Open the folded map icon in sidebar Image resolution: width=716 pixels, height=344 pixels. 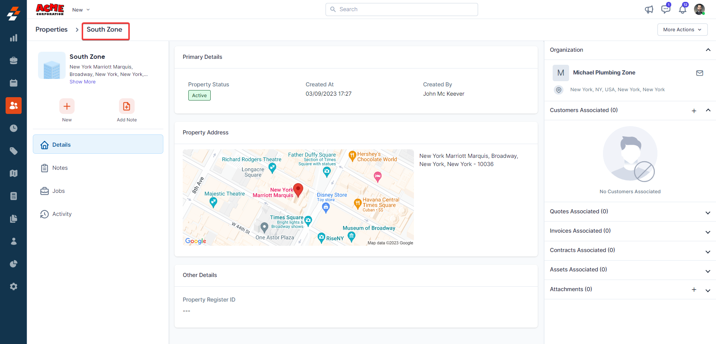pos(13,173)
